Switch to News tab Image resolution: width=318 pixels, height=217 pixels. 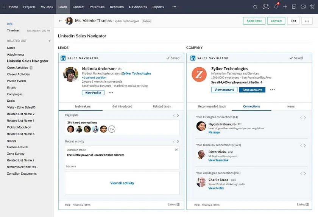pos(291,106)
